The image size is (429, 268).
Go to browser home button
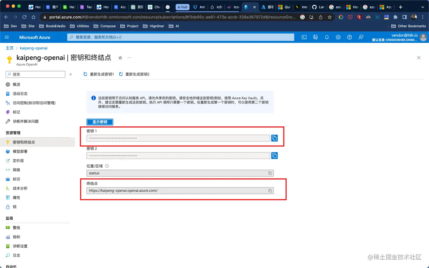[33, 17]
